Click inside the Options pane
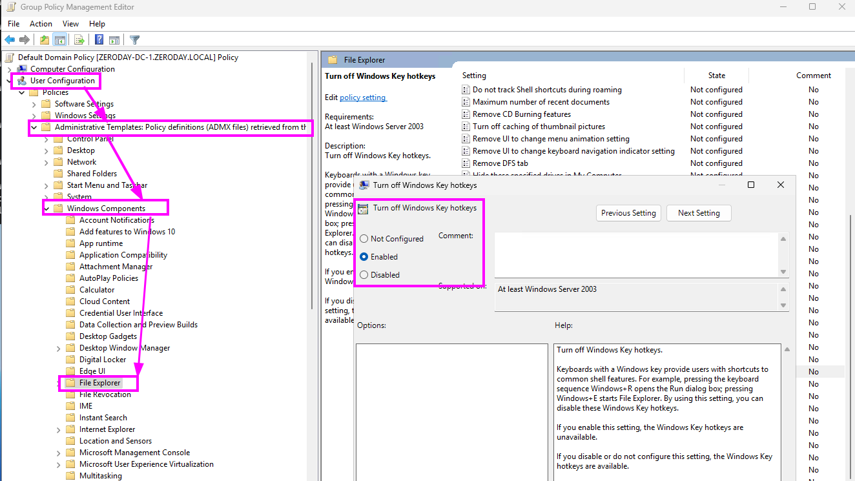The width and height of the screenshot is (855, 481). point(452,413)
